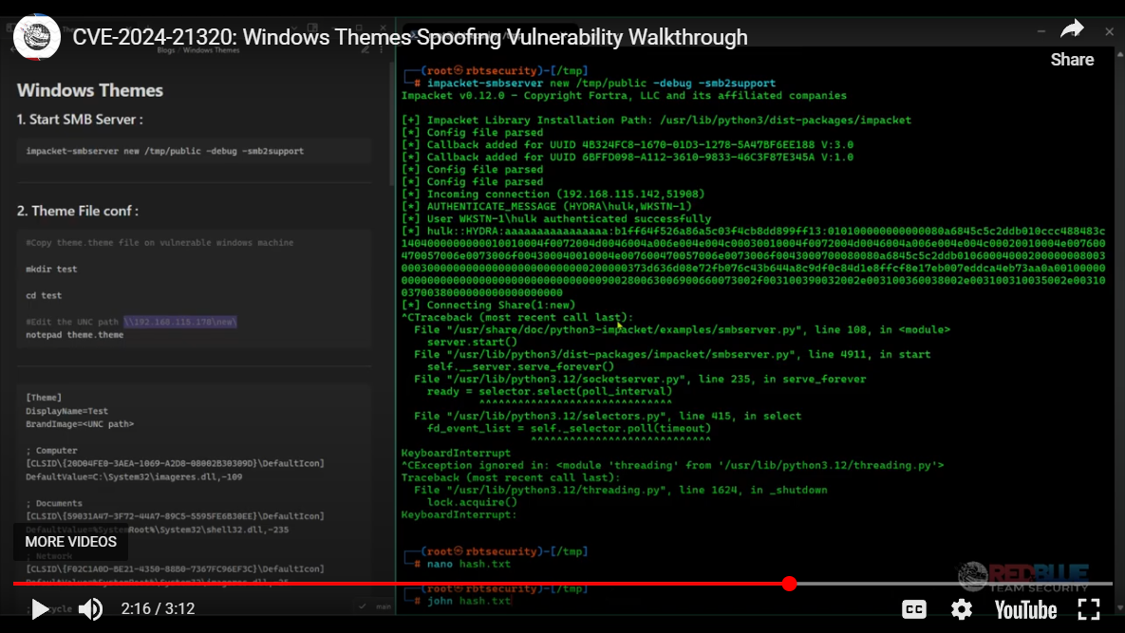1125x633 pixels.
Task: Click the 'DefaultValue=C:\System32\imageres.dll,-109' line
Action: 134,476
